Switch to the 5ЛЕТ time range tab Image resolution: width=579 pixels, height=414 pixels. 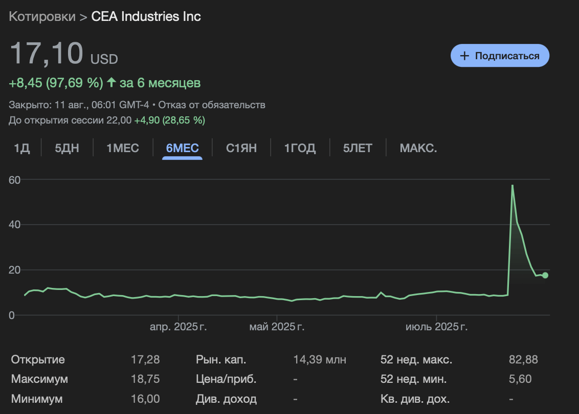point(358,148)
